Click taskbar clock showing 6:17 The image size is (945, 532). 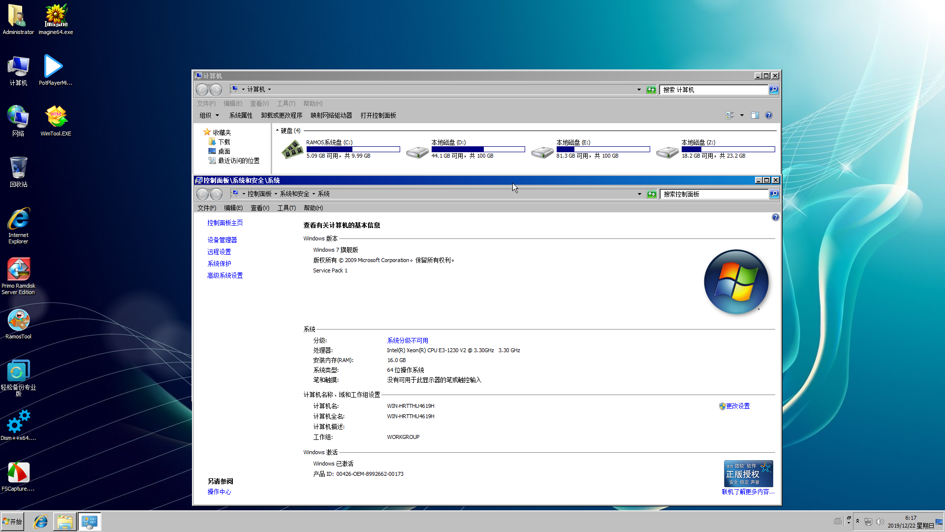pos(911,522)
